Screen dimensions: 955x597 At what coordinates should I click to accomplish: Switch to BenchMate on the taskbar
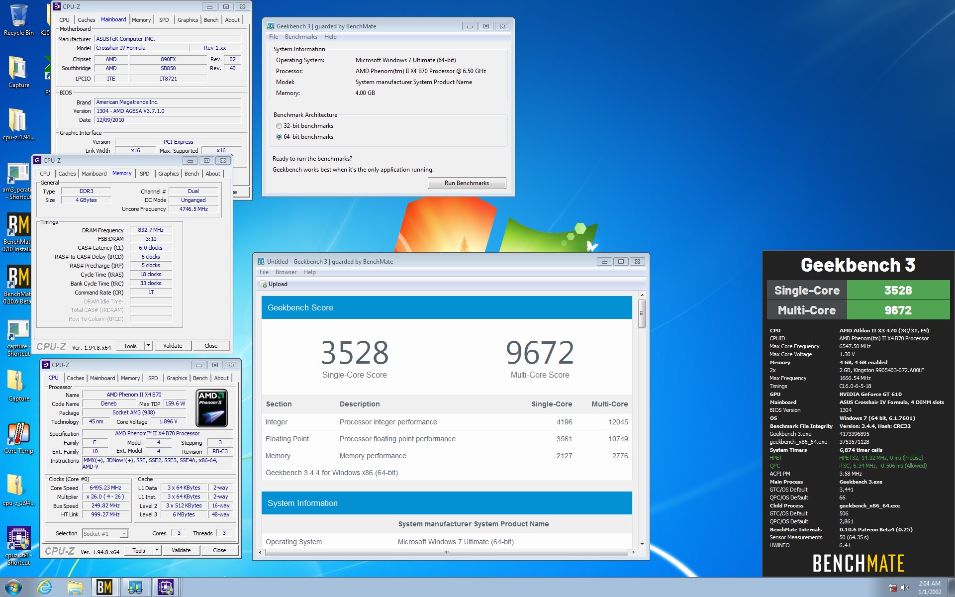(x=104, y=587)
